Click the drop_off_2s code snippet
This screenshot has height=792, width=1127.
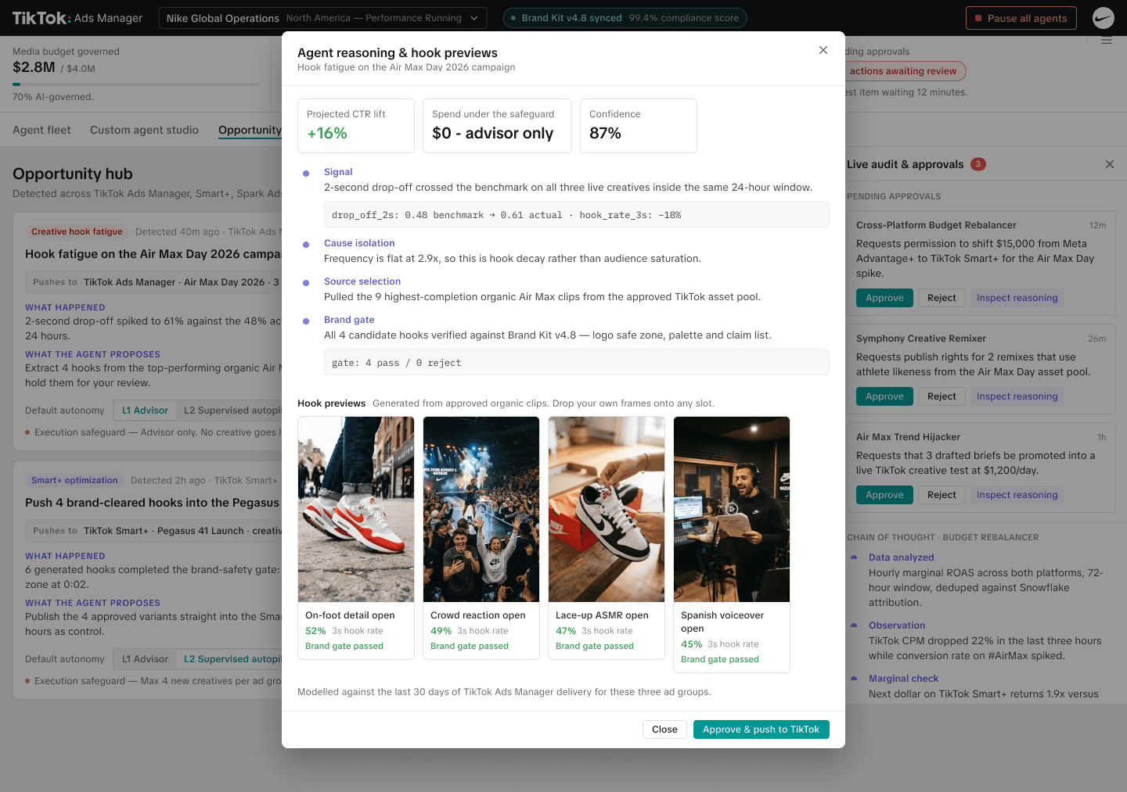[577, 215]
